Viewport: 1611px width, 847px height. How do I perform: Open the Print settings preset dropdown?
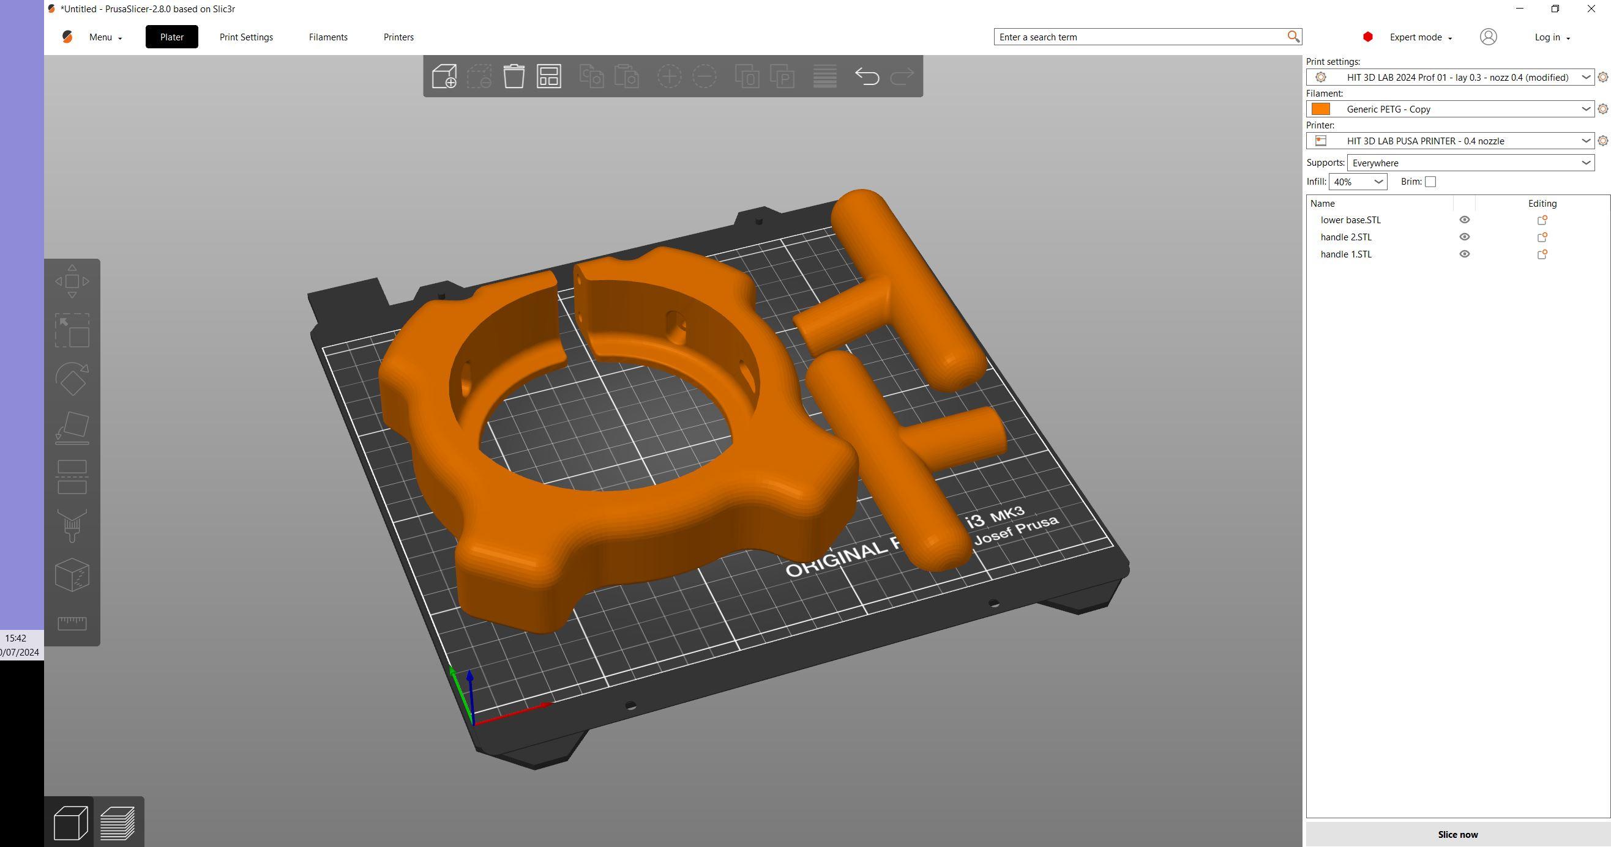pyautogui.click(x=1450, y=78)
